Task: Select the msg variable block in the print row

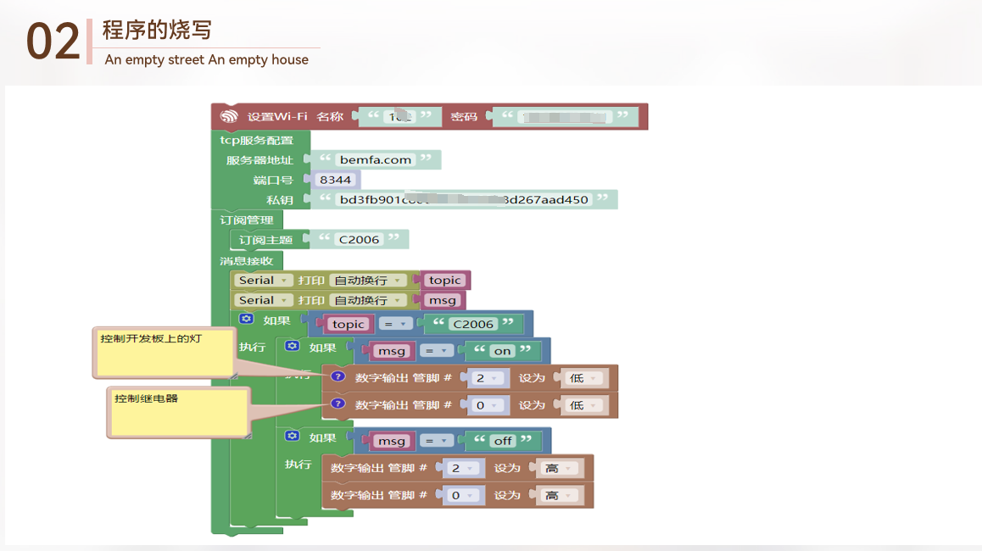Action: point(443,300)
